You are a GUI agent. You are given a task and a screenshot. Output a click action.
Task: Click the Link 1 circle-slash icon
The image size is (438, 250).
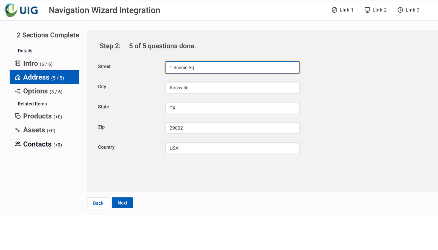click(334, 10)
